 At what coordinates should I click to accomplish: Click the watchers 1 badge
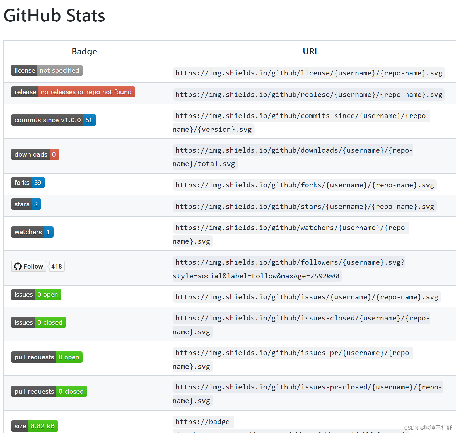(32, 232)
